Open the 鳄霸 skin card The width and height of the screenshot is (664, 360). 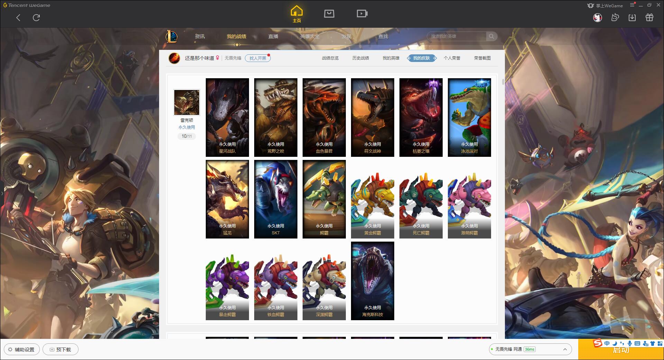(x=324, y=199)
